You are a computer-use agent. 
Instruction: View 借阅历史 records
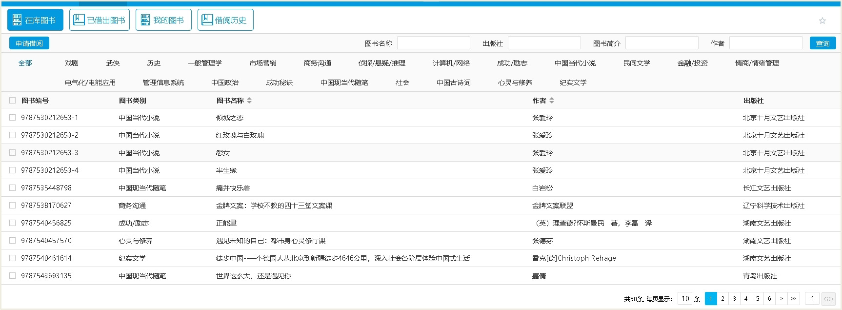click(x=225, y=20)
